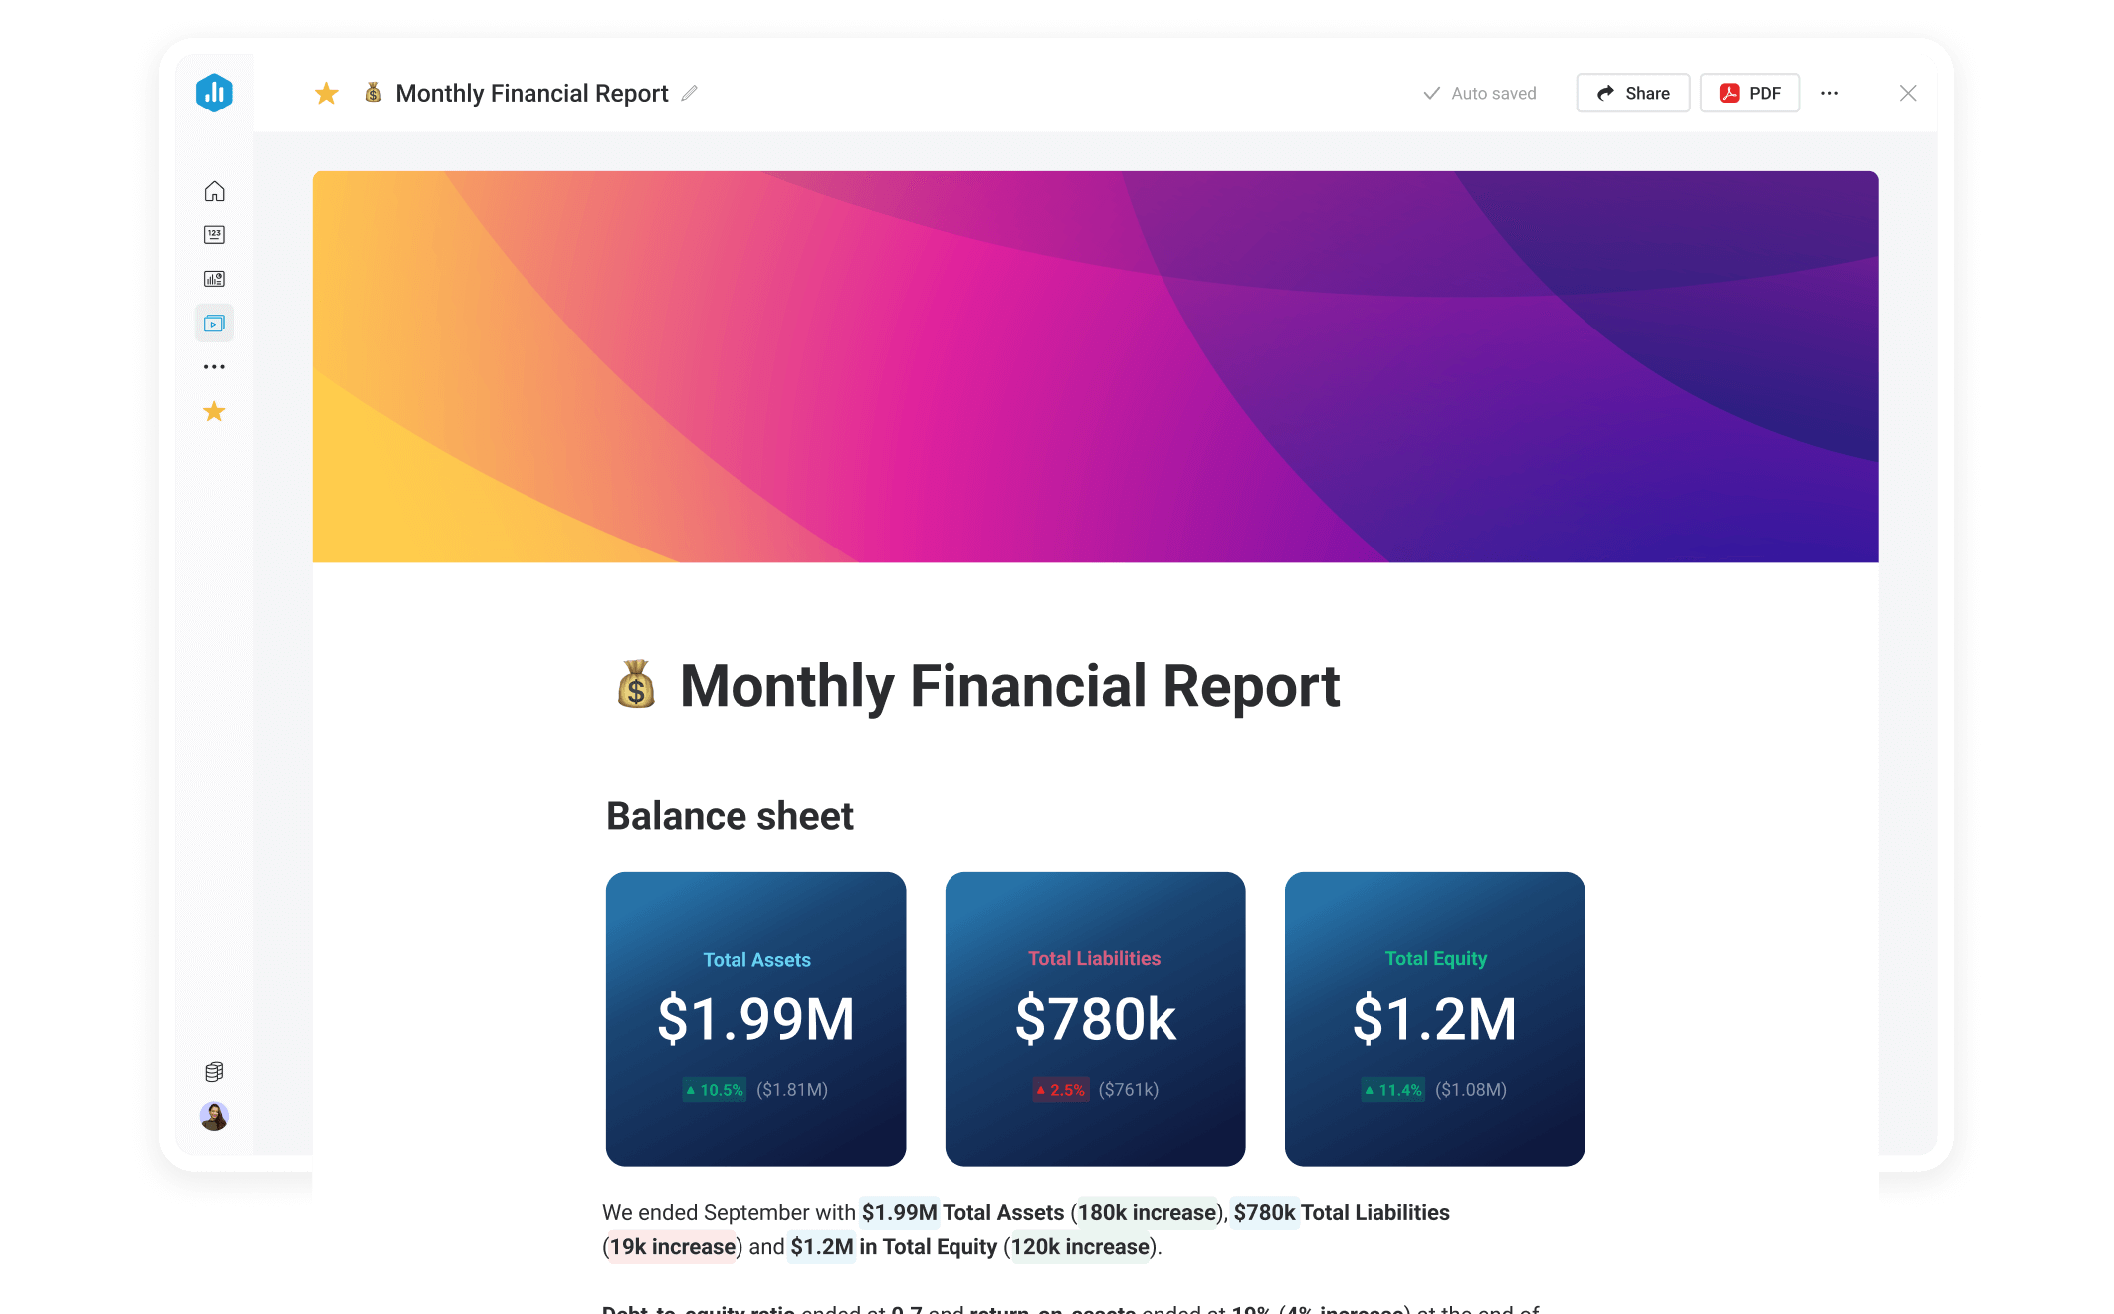This screenshot has height=1314, width=2114.
Task: Close the report with the X icon
Action: (1907, 93)
